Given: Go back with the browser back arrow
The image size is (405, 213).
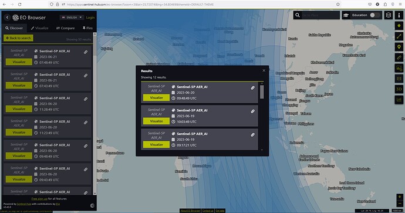Looking at the screenshot, I should click(x=4, y=4).
